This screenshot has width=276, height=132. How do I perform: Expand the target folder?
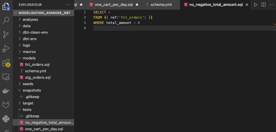pyautogui.click(x=44, y=103)
